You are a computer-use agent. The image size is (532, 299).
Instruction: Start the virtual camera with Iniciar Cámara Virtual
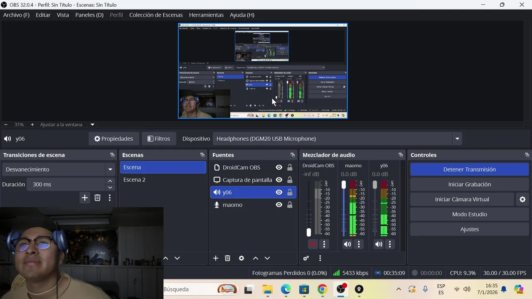point(462,199)
